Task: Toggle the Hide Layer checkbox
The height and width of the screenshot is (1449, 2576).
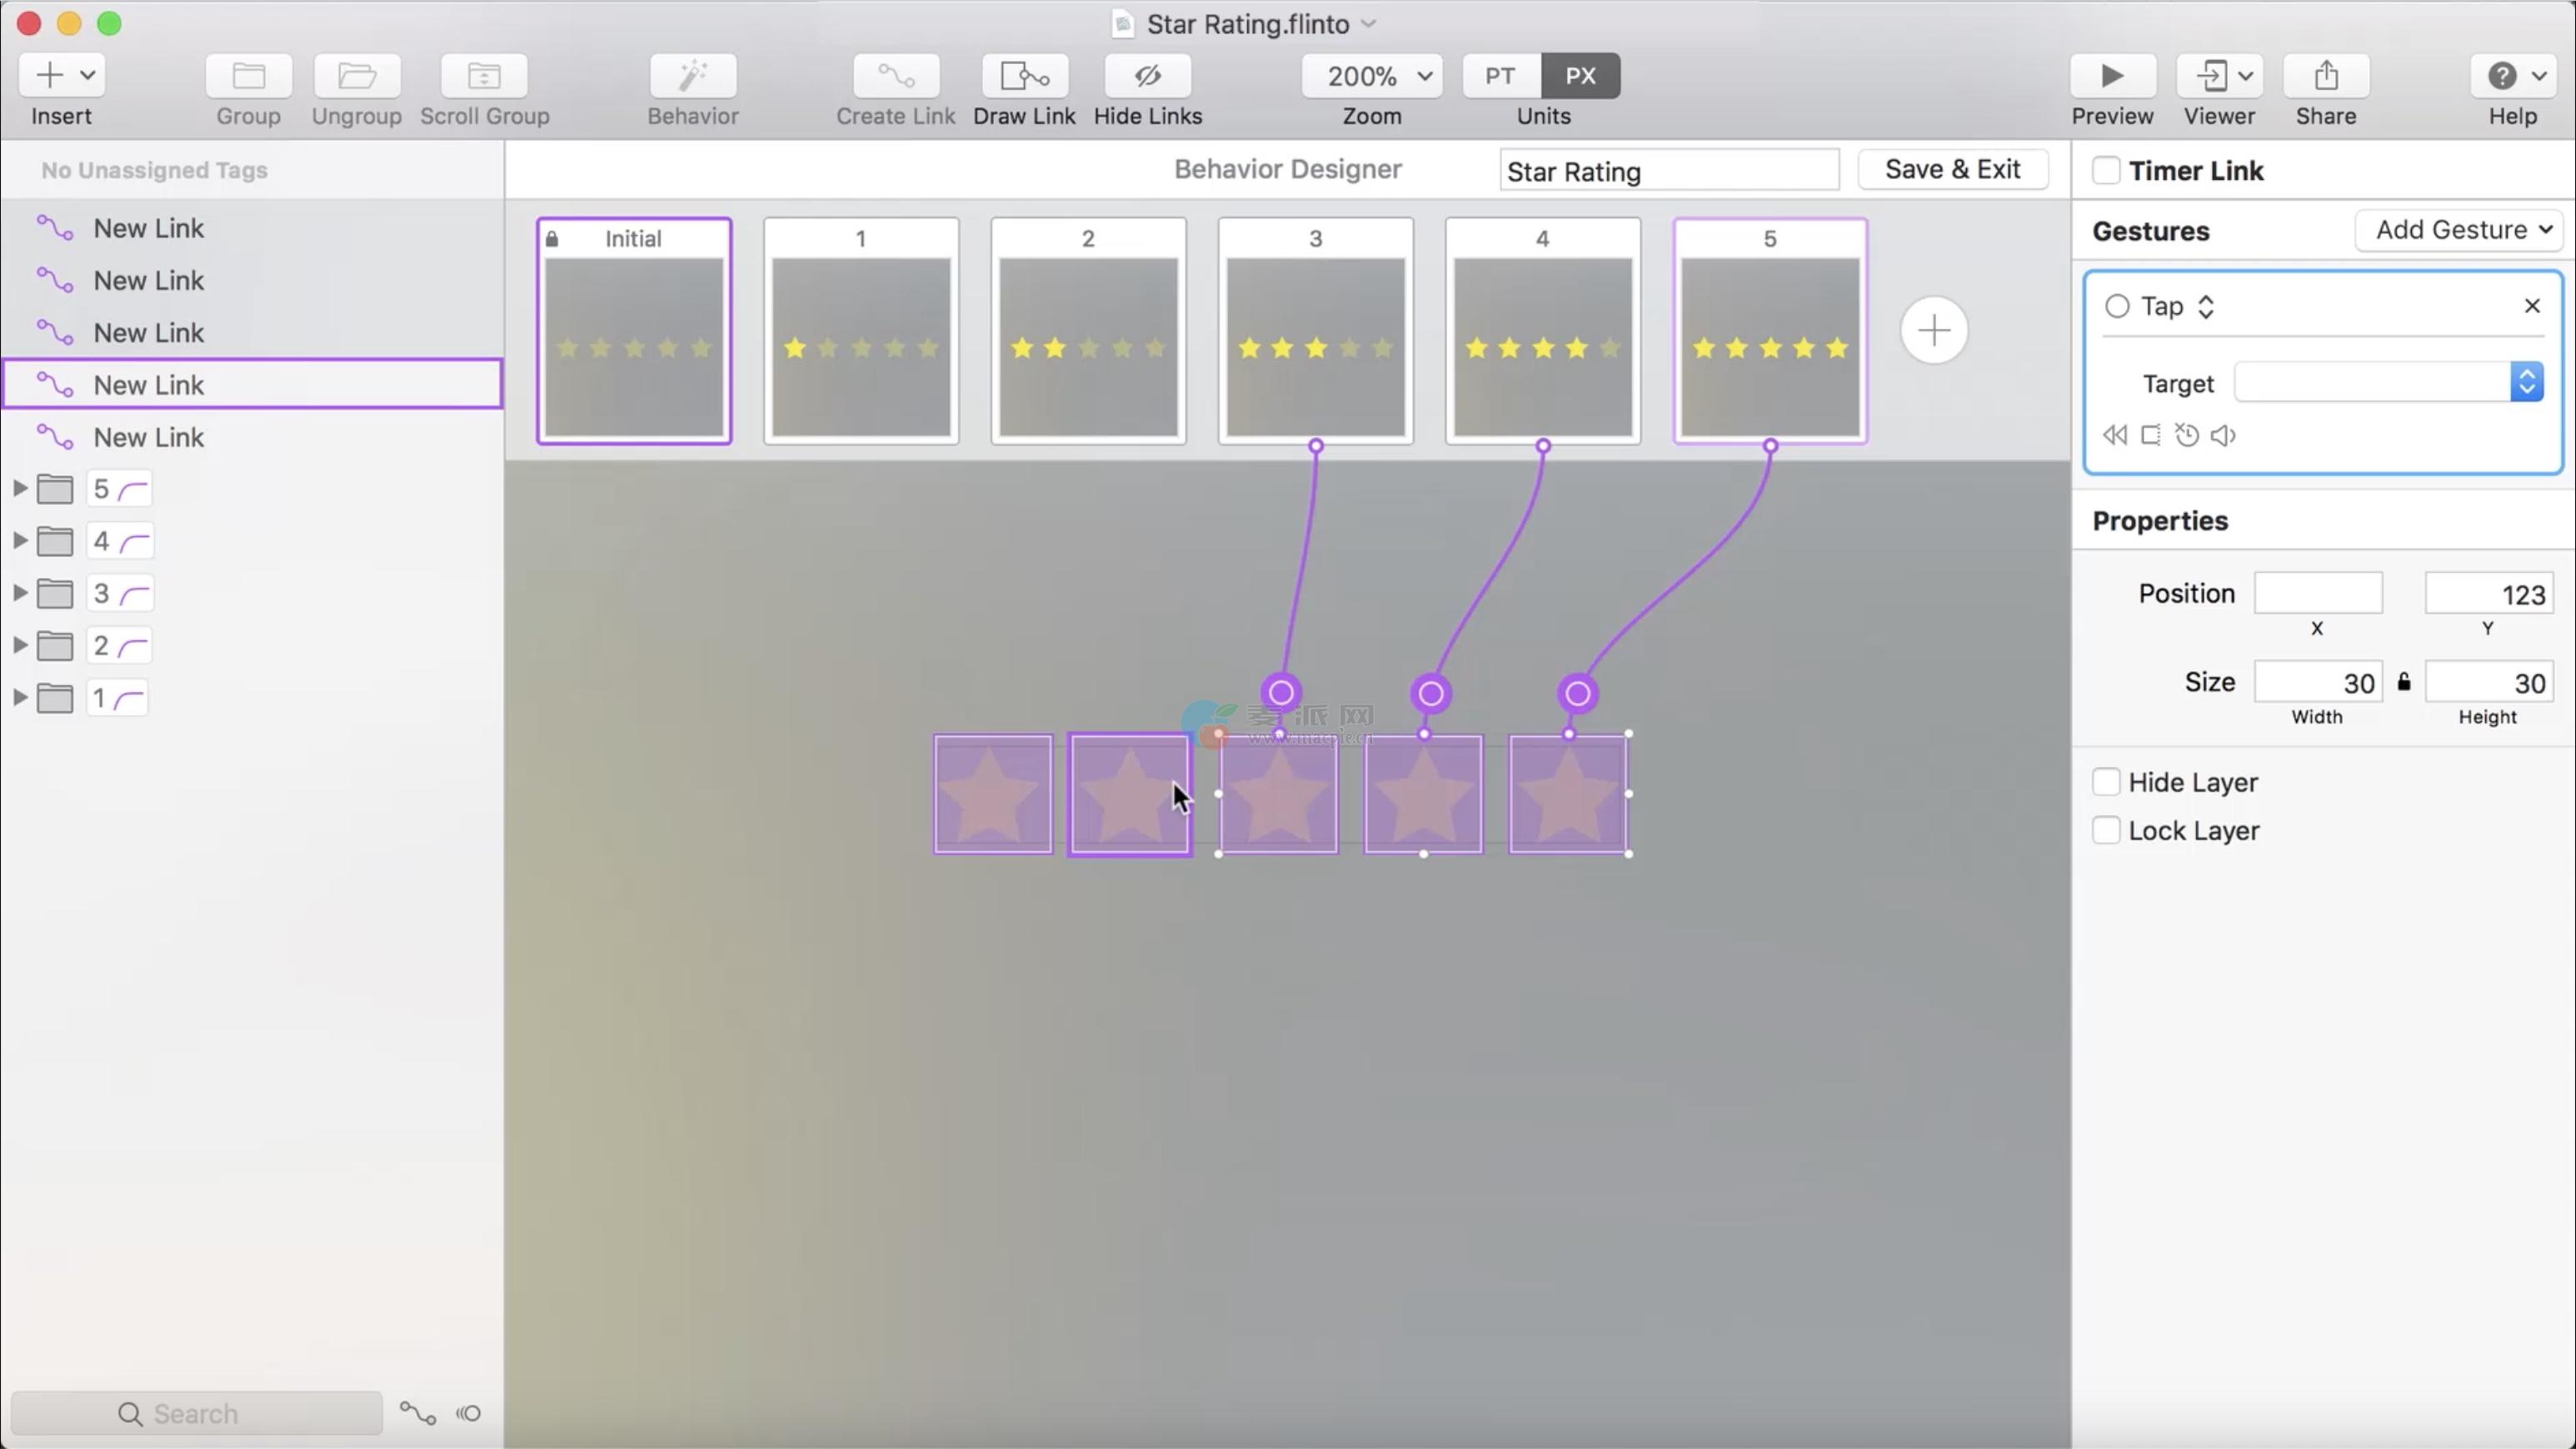Action: pos(2106,781)
